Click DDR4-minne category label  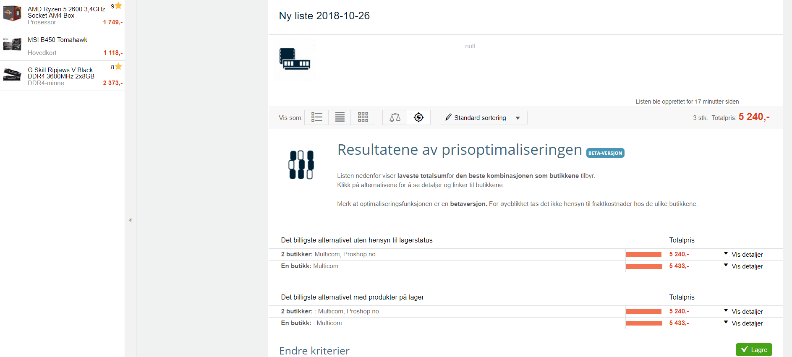click(46, 83)
